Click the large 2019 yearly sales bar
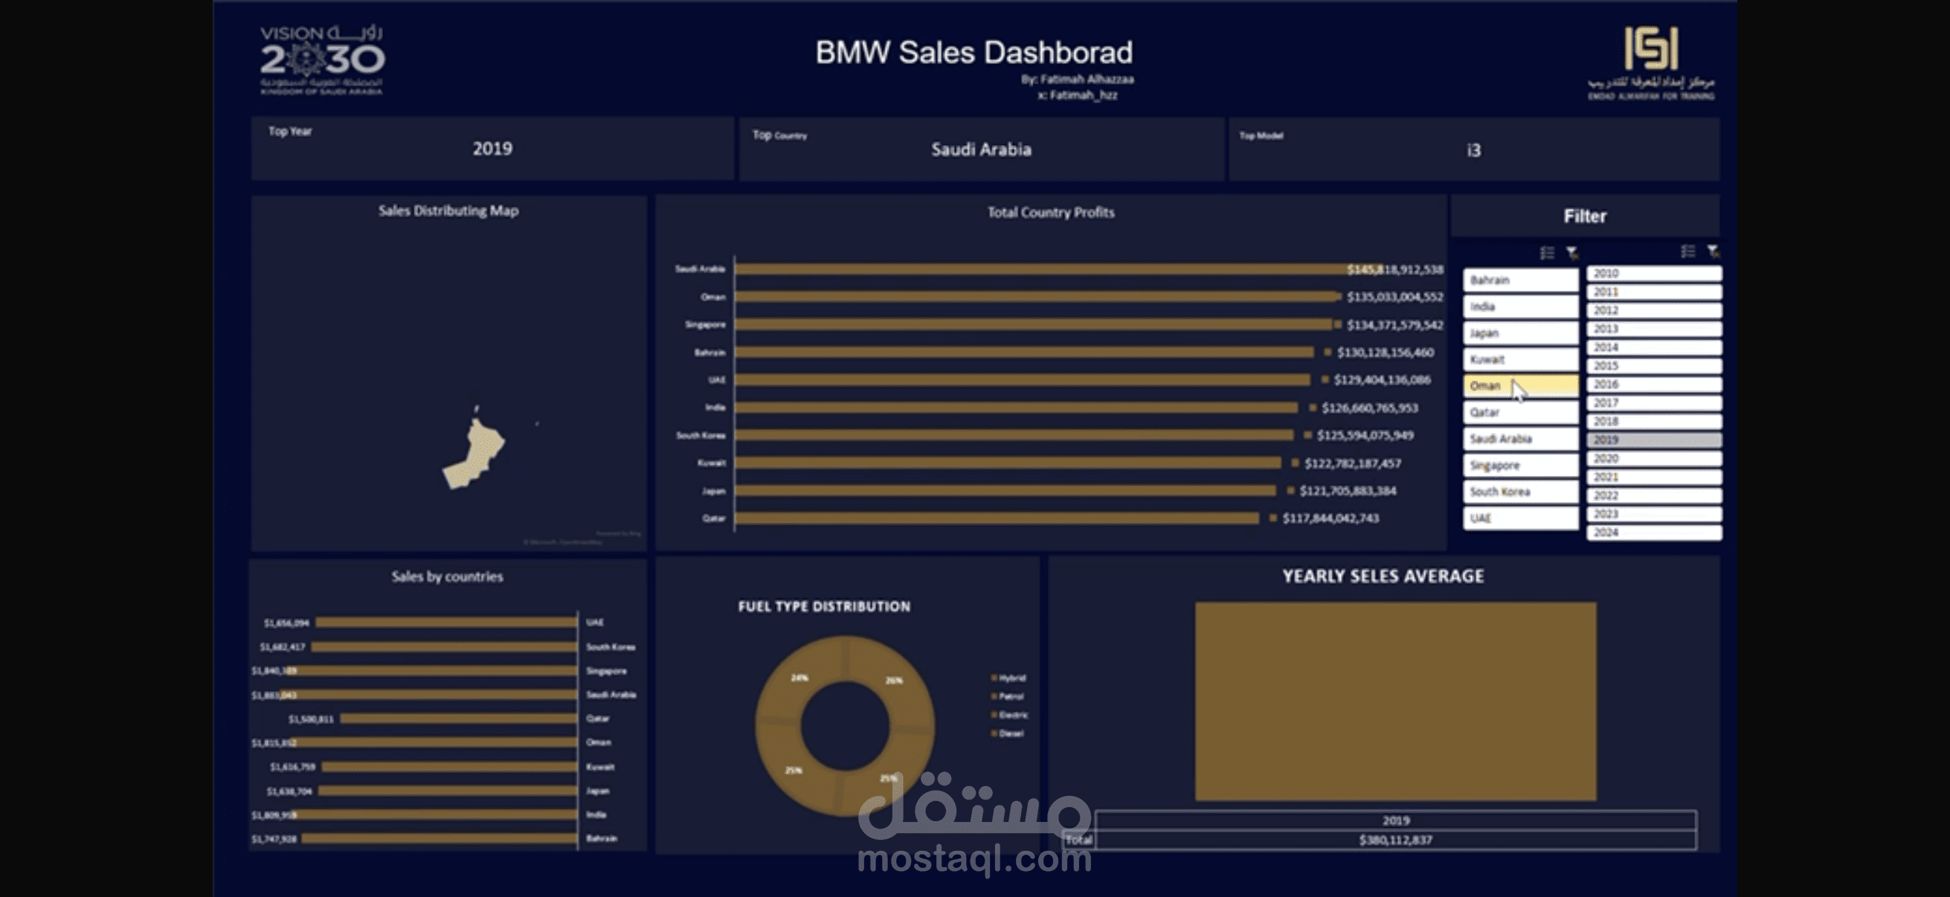 [x=1396, y=701]
